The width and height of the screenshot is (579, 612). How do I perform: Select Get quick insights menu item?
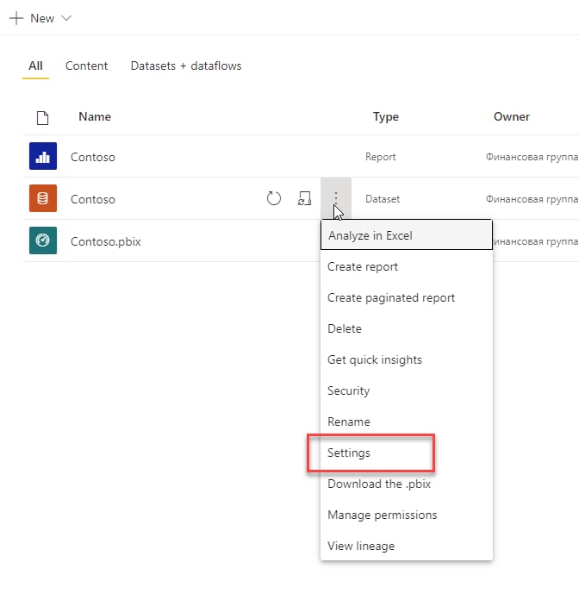tap(407, 359)
